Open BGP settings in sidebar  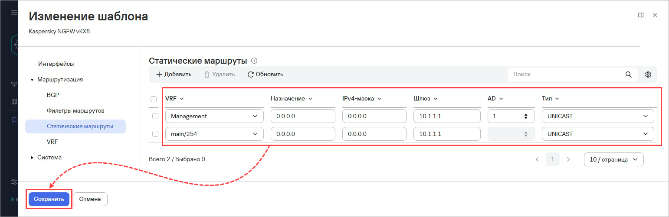52,95
